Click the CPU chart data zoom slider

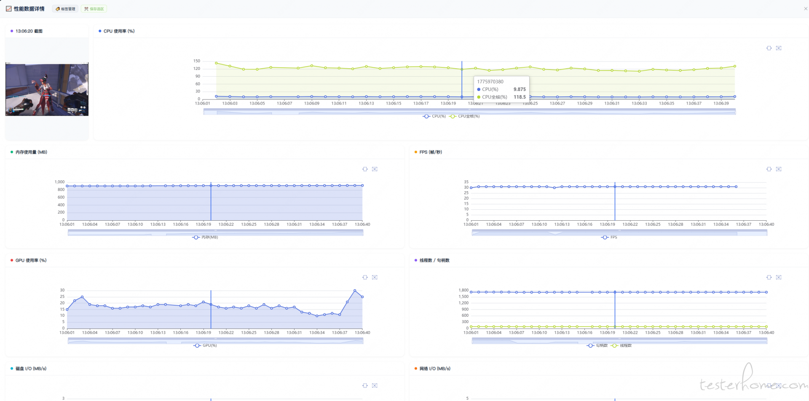coord(469,112)
